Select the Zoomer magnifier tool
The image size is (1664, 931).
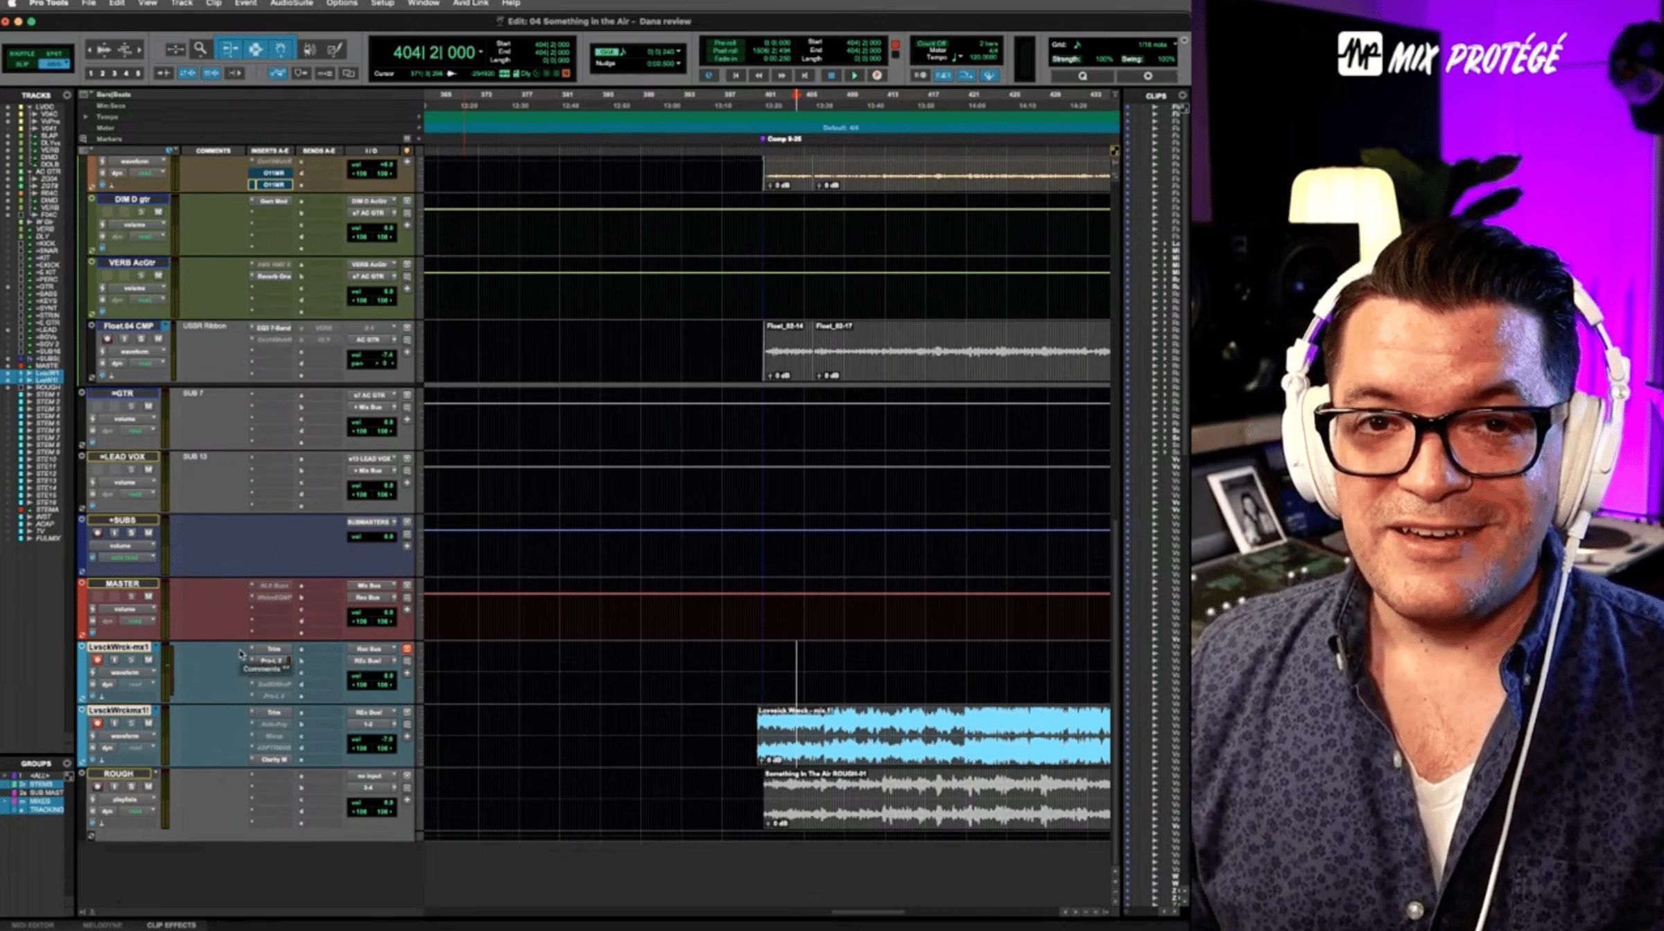[200, 49]
